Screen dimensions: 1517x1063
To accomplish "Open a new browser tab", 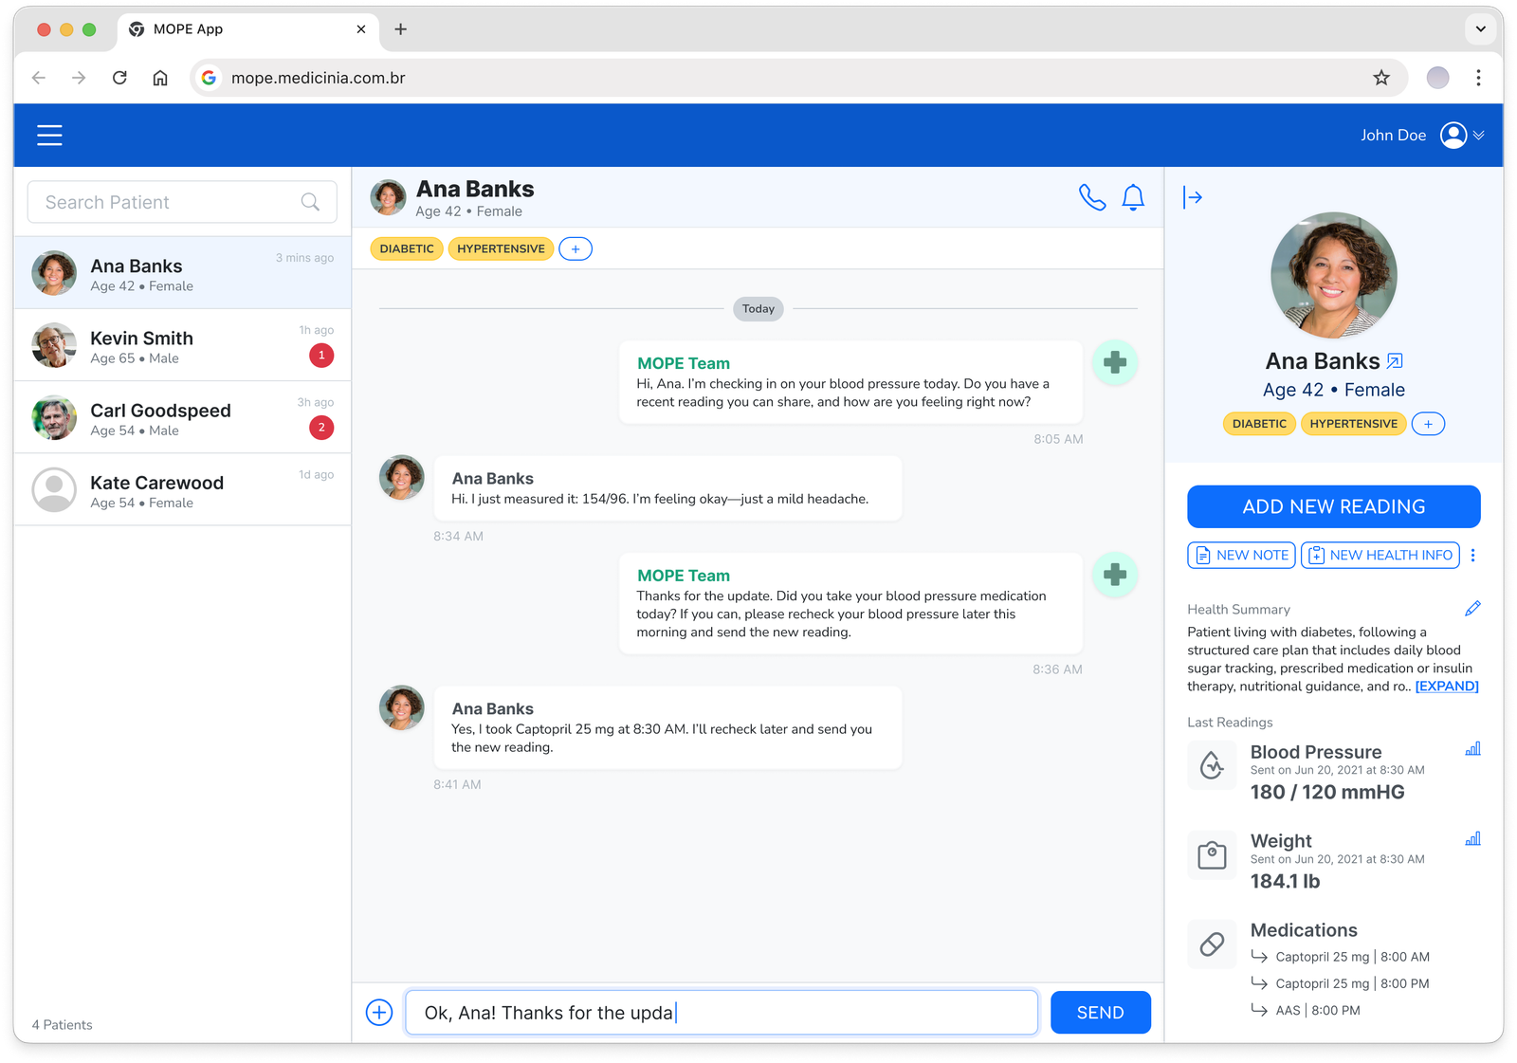I will [401, 29].
